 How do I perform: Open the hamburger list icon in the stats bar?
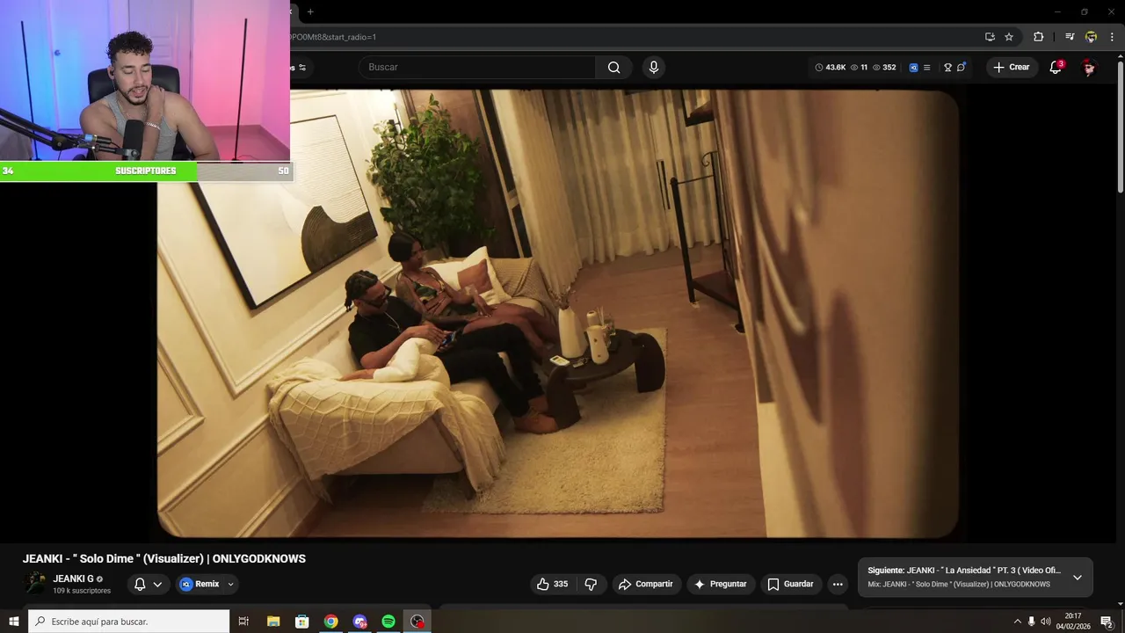tap(926, 67)
